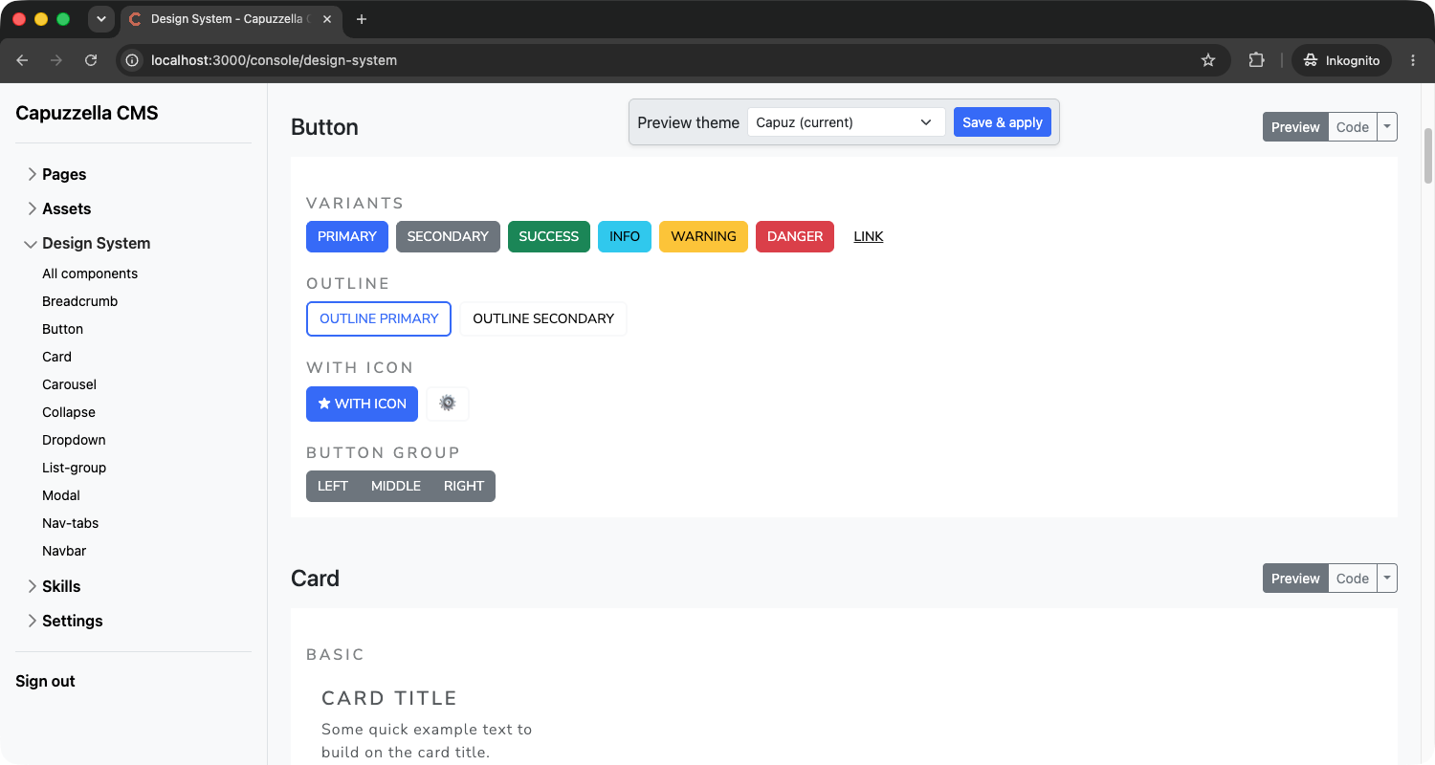
Task: Expand the Skills section
Action: pyautogui.click(x=33, y=586)
